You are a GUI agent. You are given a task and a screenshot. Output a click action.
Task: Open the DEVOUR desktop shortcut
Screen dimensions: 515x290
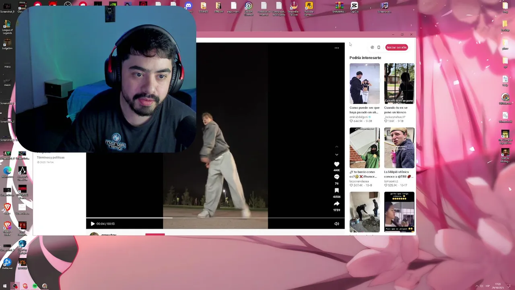pyautogui.click(x=22, y=264)
